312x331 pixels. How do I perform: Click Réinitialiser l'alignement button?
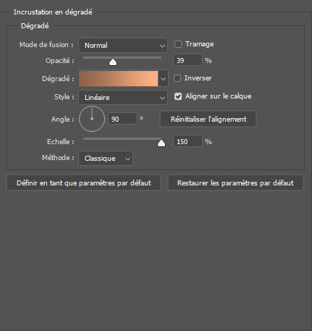click(208, 119)
